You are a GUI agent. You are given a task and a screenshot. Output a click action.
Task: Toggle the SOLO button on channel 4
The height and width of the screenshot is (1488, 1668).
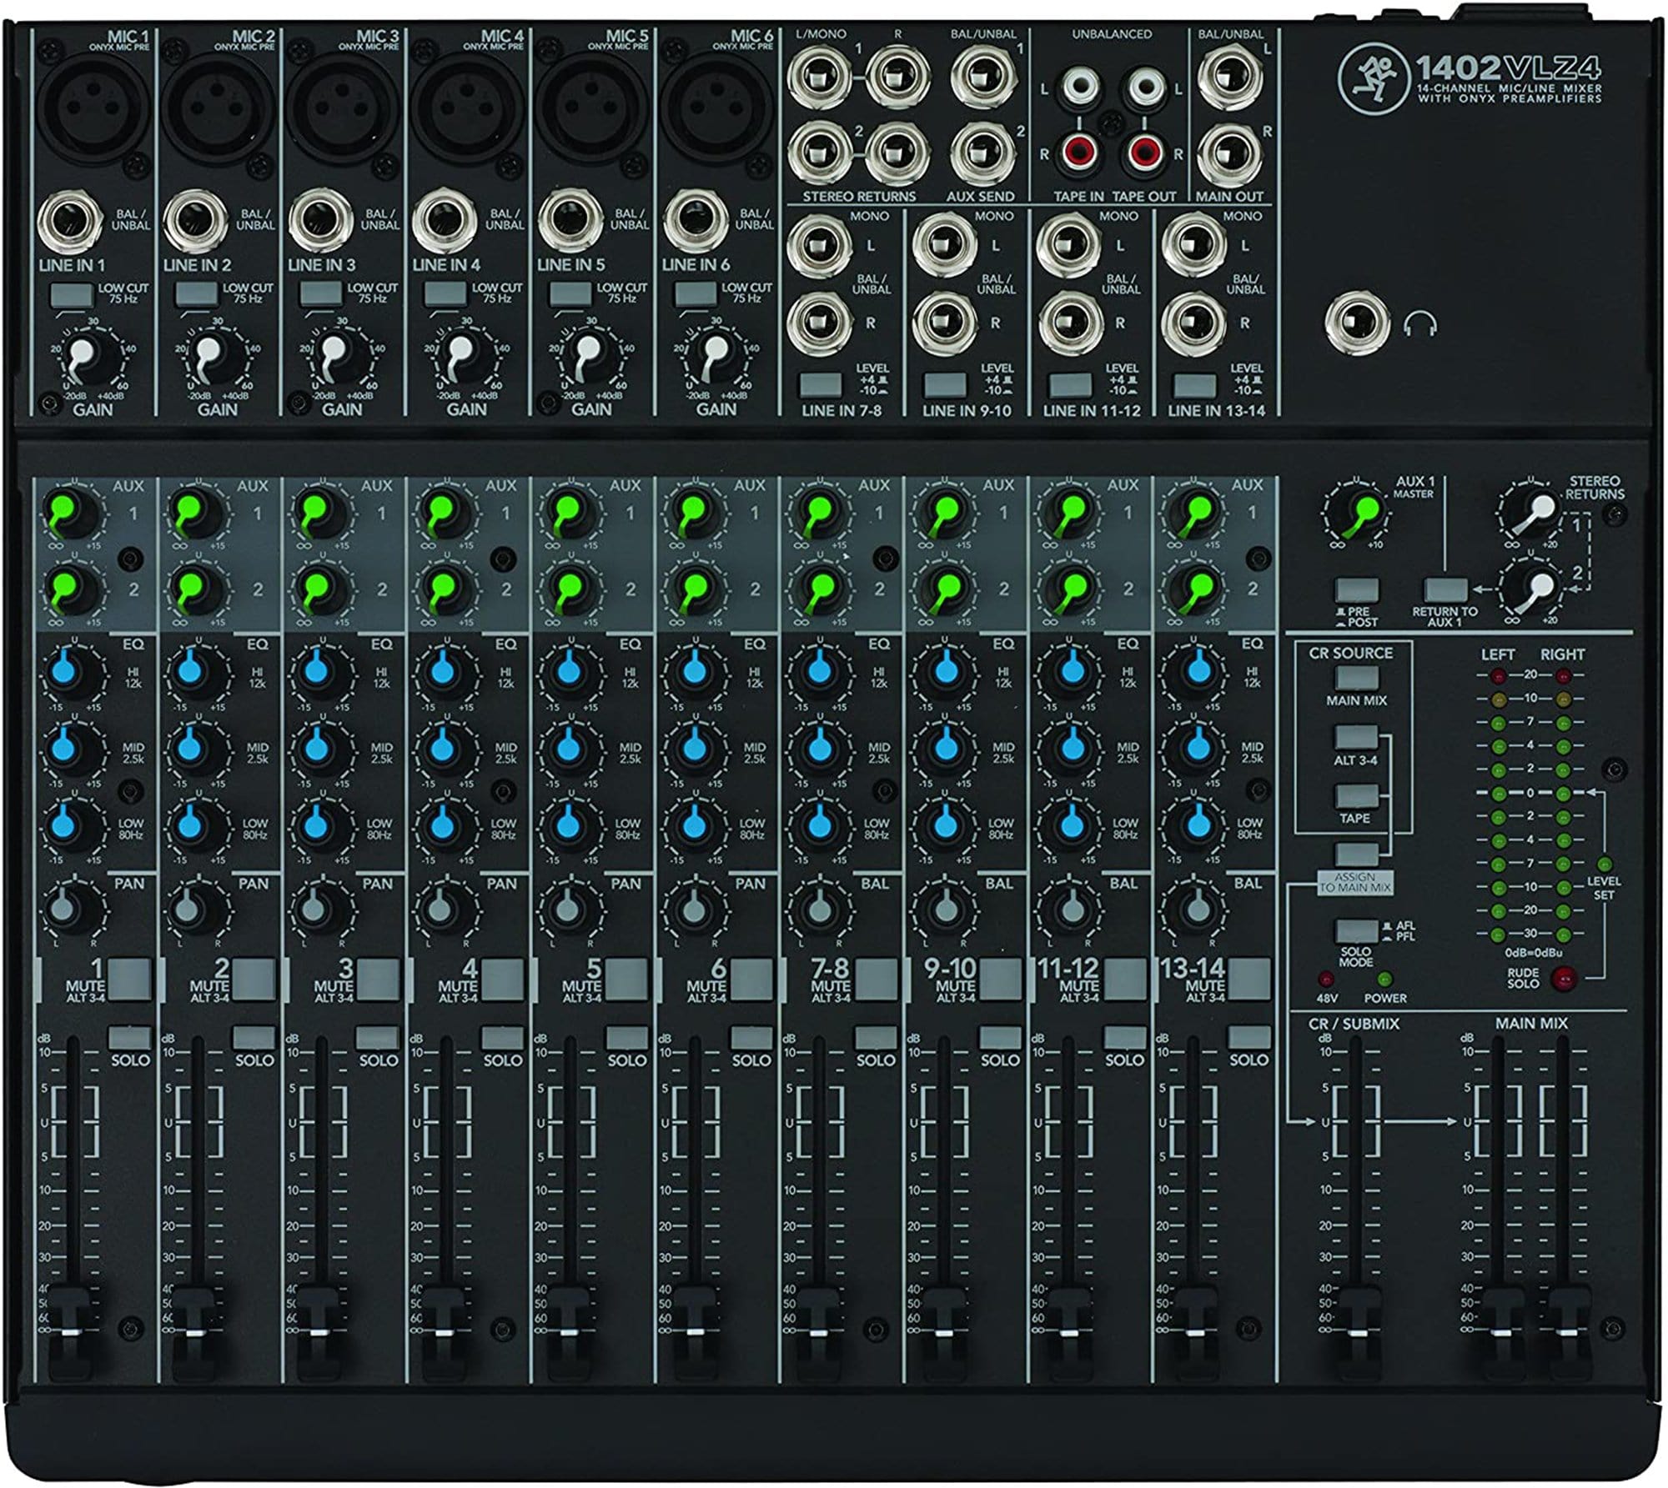502,1038
